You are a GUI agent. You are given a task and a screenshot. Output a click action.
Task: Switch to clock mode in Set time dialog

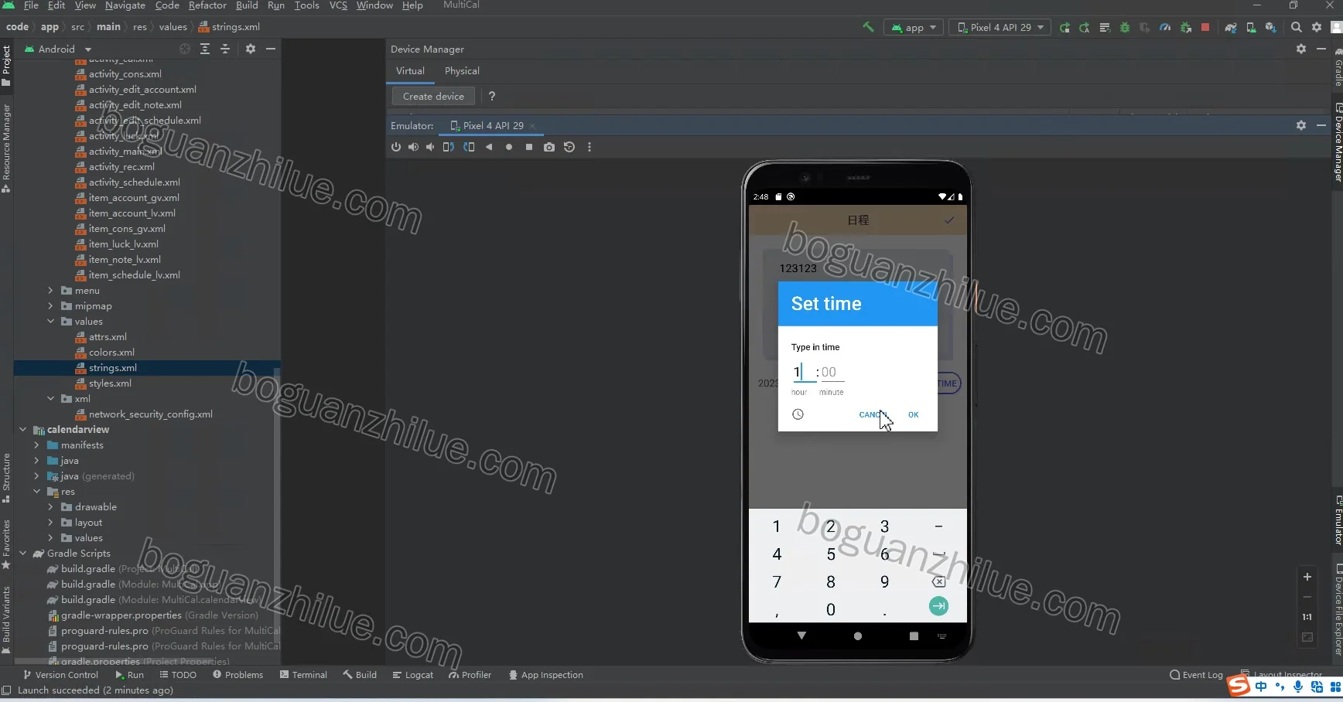click(798, 414)
